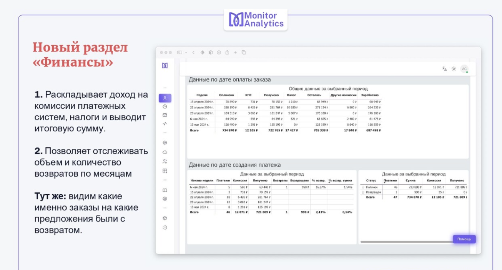Click the Monitor Analytics logo in sidebar
Screen dimensions: 502x270
coord(165,66)
